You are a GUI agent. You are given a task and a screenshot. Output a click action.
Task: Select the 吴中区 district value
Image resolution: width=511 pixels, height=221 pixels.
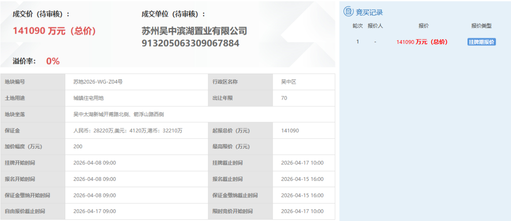289,82
